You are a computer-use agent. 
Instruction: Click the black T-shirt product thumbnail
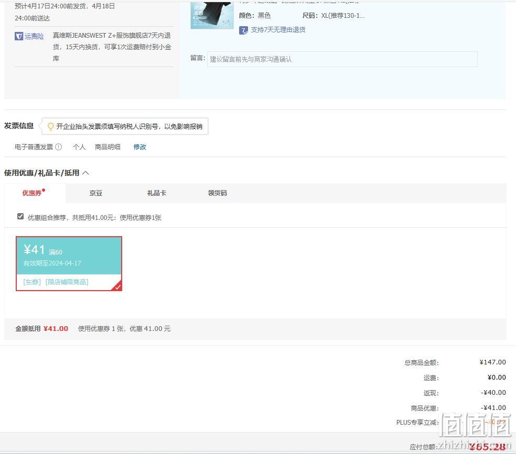tap(212, 15)
